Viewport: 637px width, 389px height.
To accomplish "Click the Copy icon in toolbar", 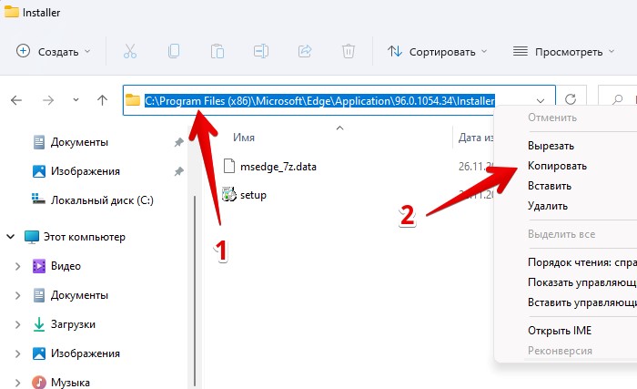I will click(174, 51).
